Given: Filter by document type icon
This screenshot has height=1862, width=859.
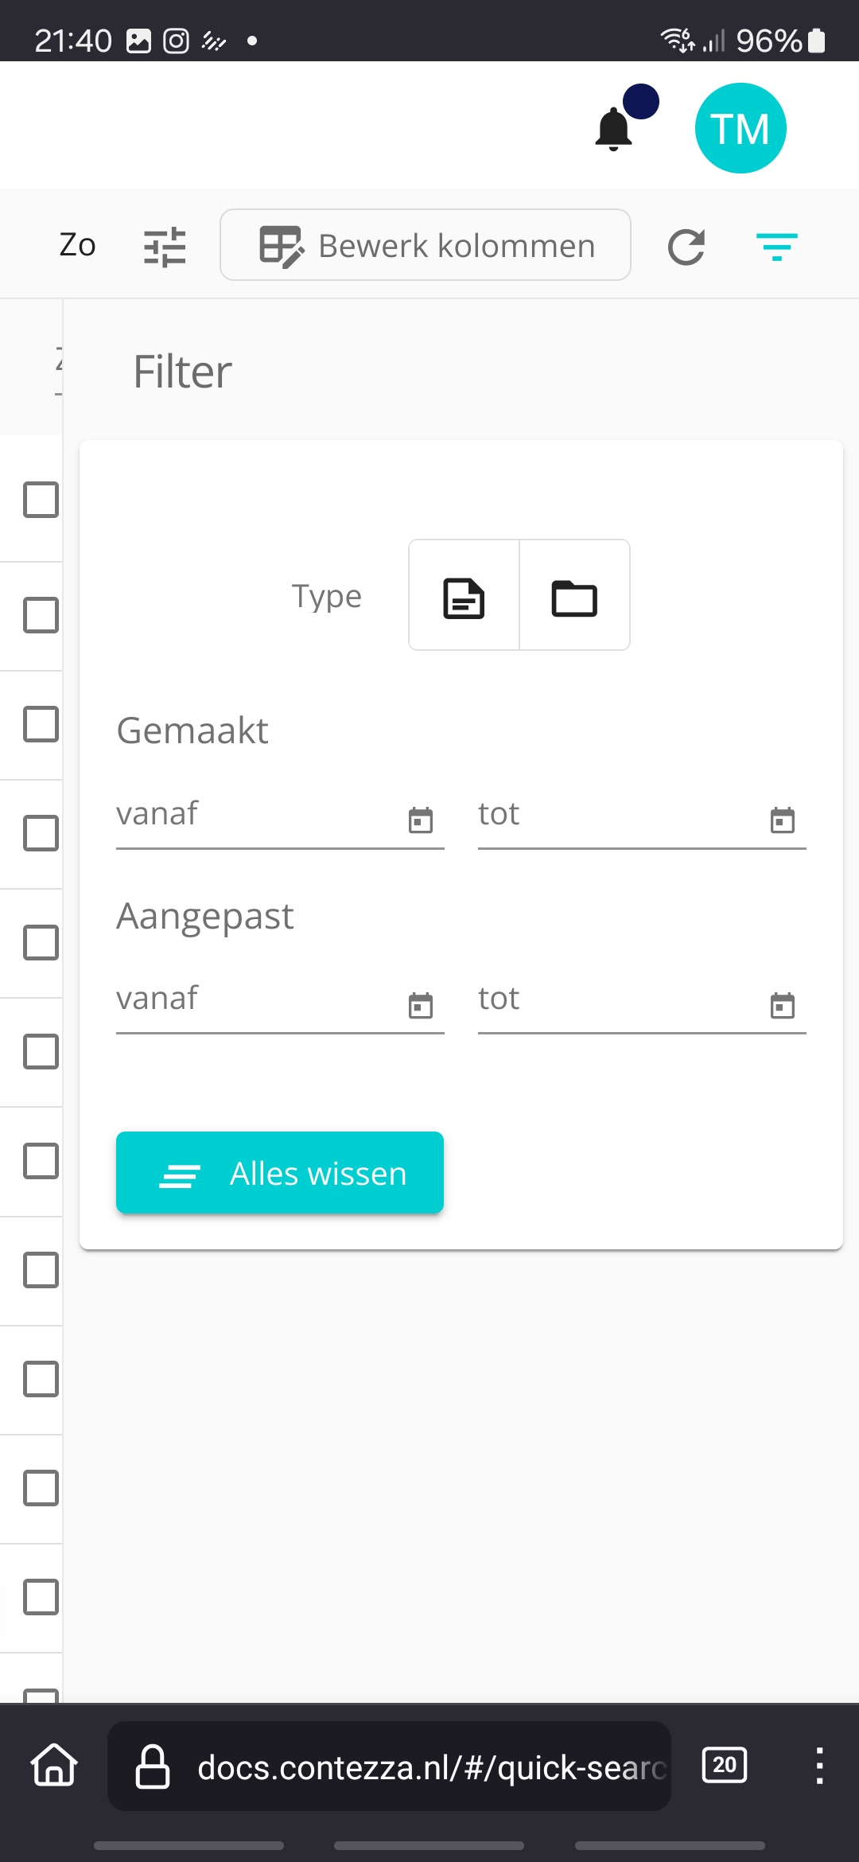Looking at the screenshot, I should click(x=464, y=595).
